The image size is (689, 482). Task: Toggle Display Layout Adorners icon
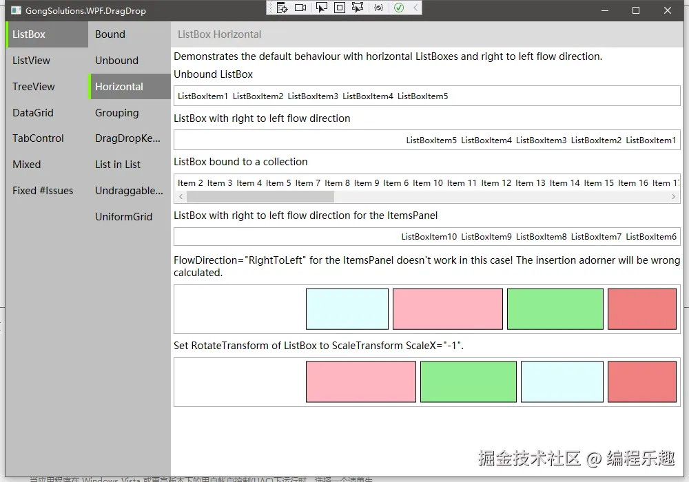(x=340, y=8)
